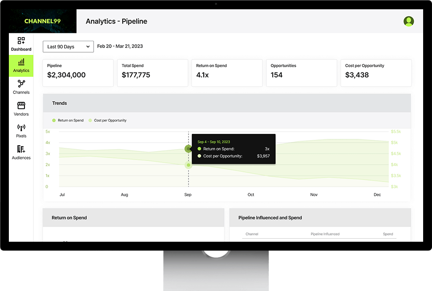Open the Pixels antenna icon
432x291 pixels.
(x=21, y=127)
